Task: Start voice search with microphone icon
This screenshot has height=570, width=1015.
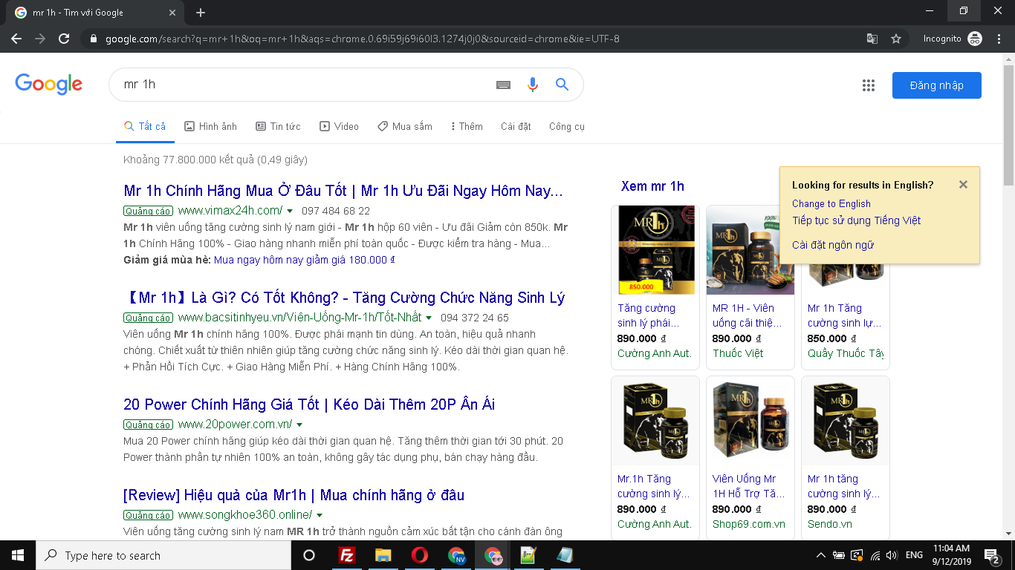Action: point(532,85)
